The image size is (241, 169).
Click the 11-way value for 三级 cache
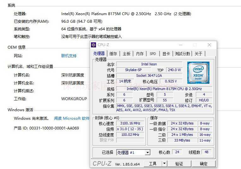click(x=205, y=140)
